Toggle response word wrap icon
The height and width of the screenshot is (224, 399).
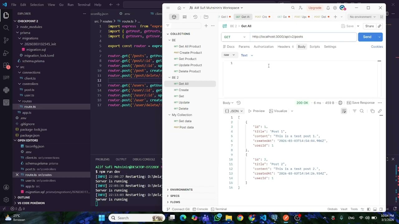tap(344, 111)
